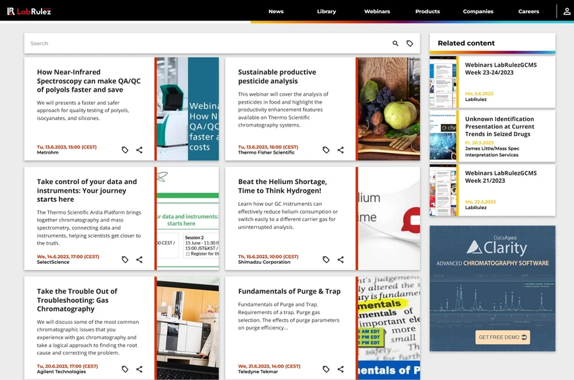Click date Tu, 13.6.2023, 16:00 (CEST)
Image resolution: width=574 pixels, height=380 pixels.
pos(268,147)
